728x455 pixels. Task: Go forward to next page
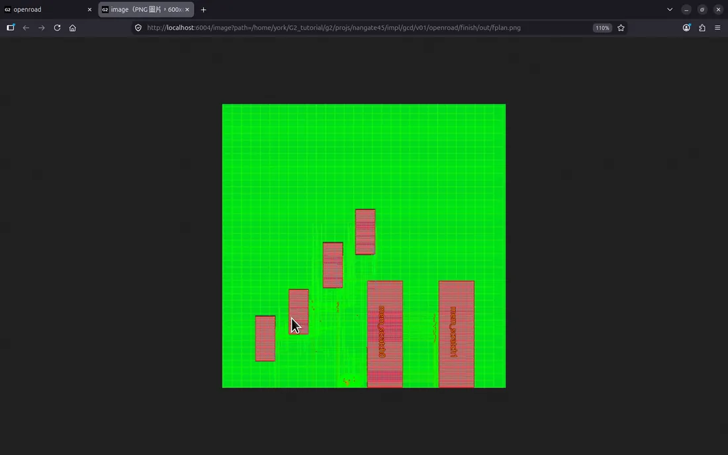pyautogui.click(x=41, y=28)
